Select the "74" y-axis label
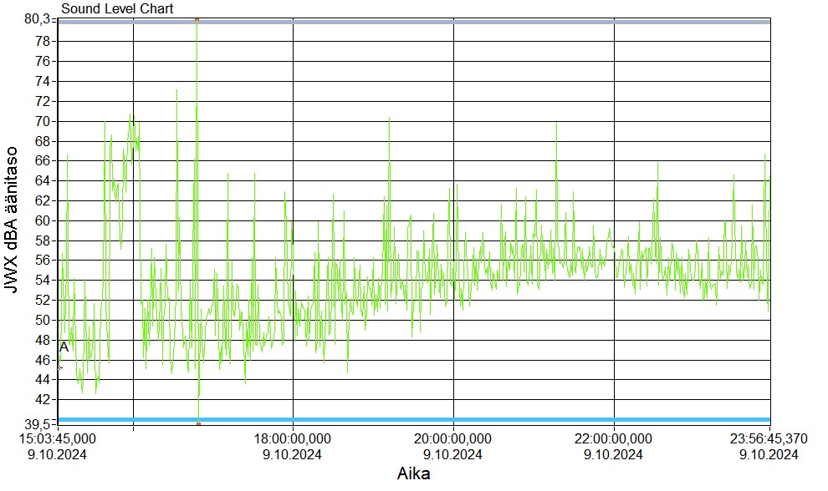Image resolution: width=828 pixels, height=491 pixels. 43,81
